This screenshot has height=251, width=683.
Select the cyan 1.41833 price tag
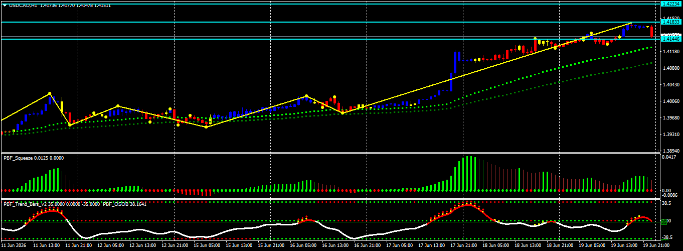pyautogui.click(x=670, y=22)
